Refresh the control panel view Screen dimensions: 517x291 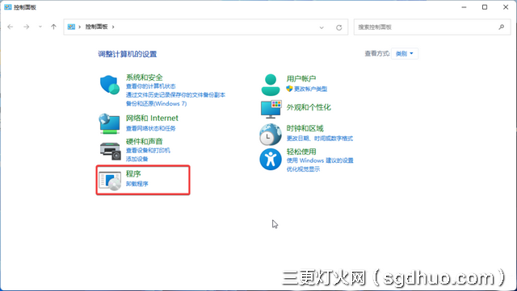click(x=339, y=27)
